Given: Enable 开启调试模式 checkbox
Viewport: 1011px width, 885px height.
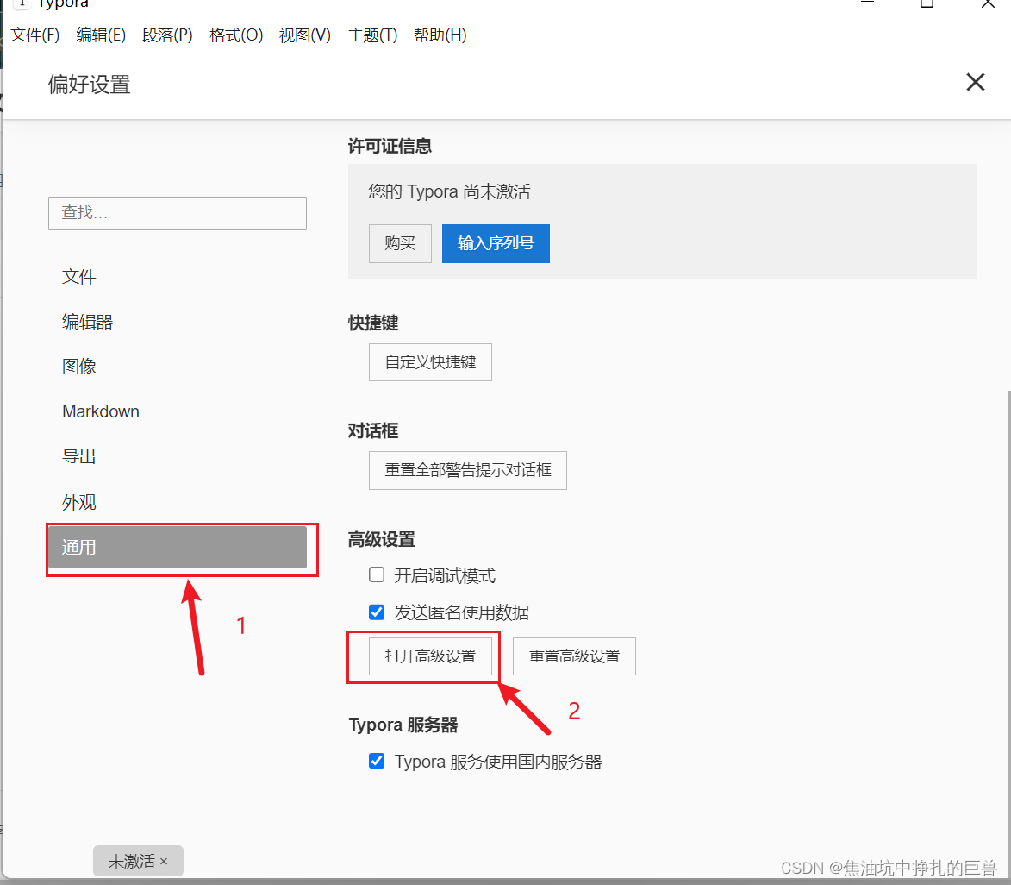Looking at the screenshot, I should click(377, 574).
